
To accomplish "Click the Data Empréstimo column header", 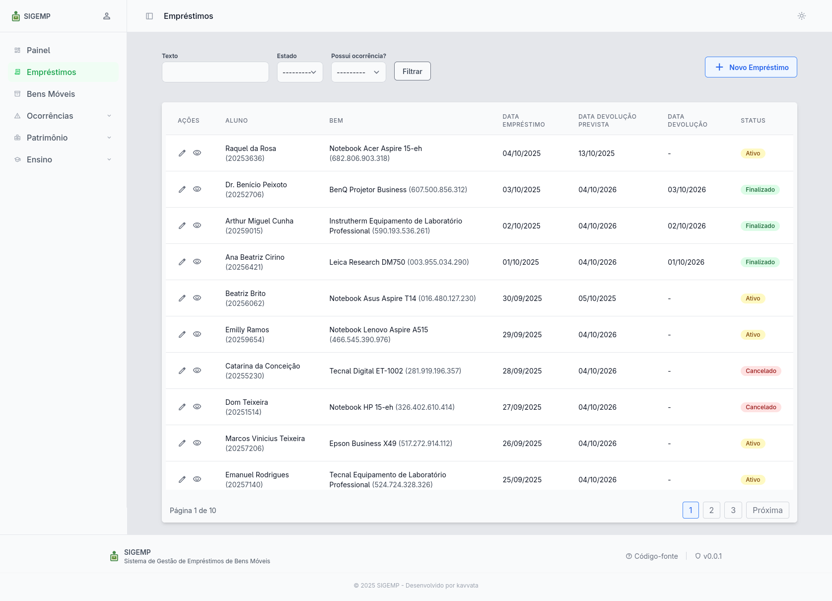I will coord(524,121).
